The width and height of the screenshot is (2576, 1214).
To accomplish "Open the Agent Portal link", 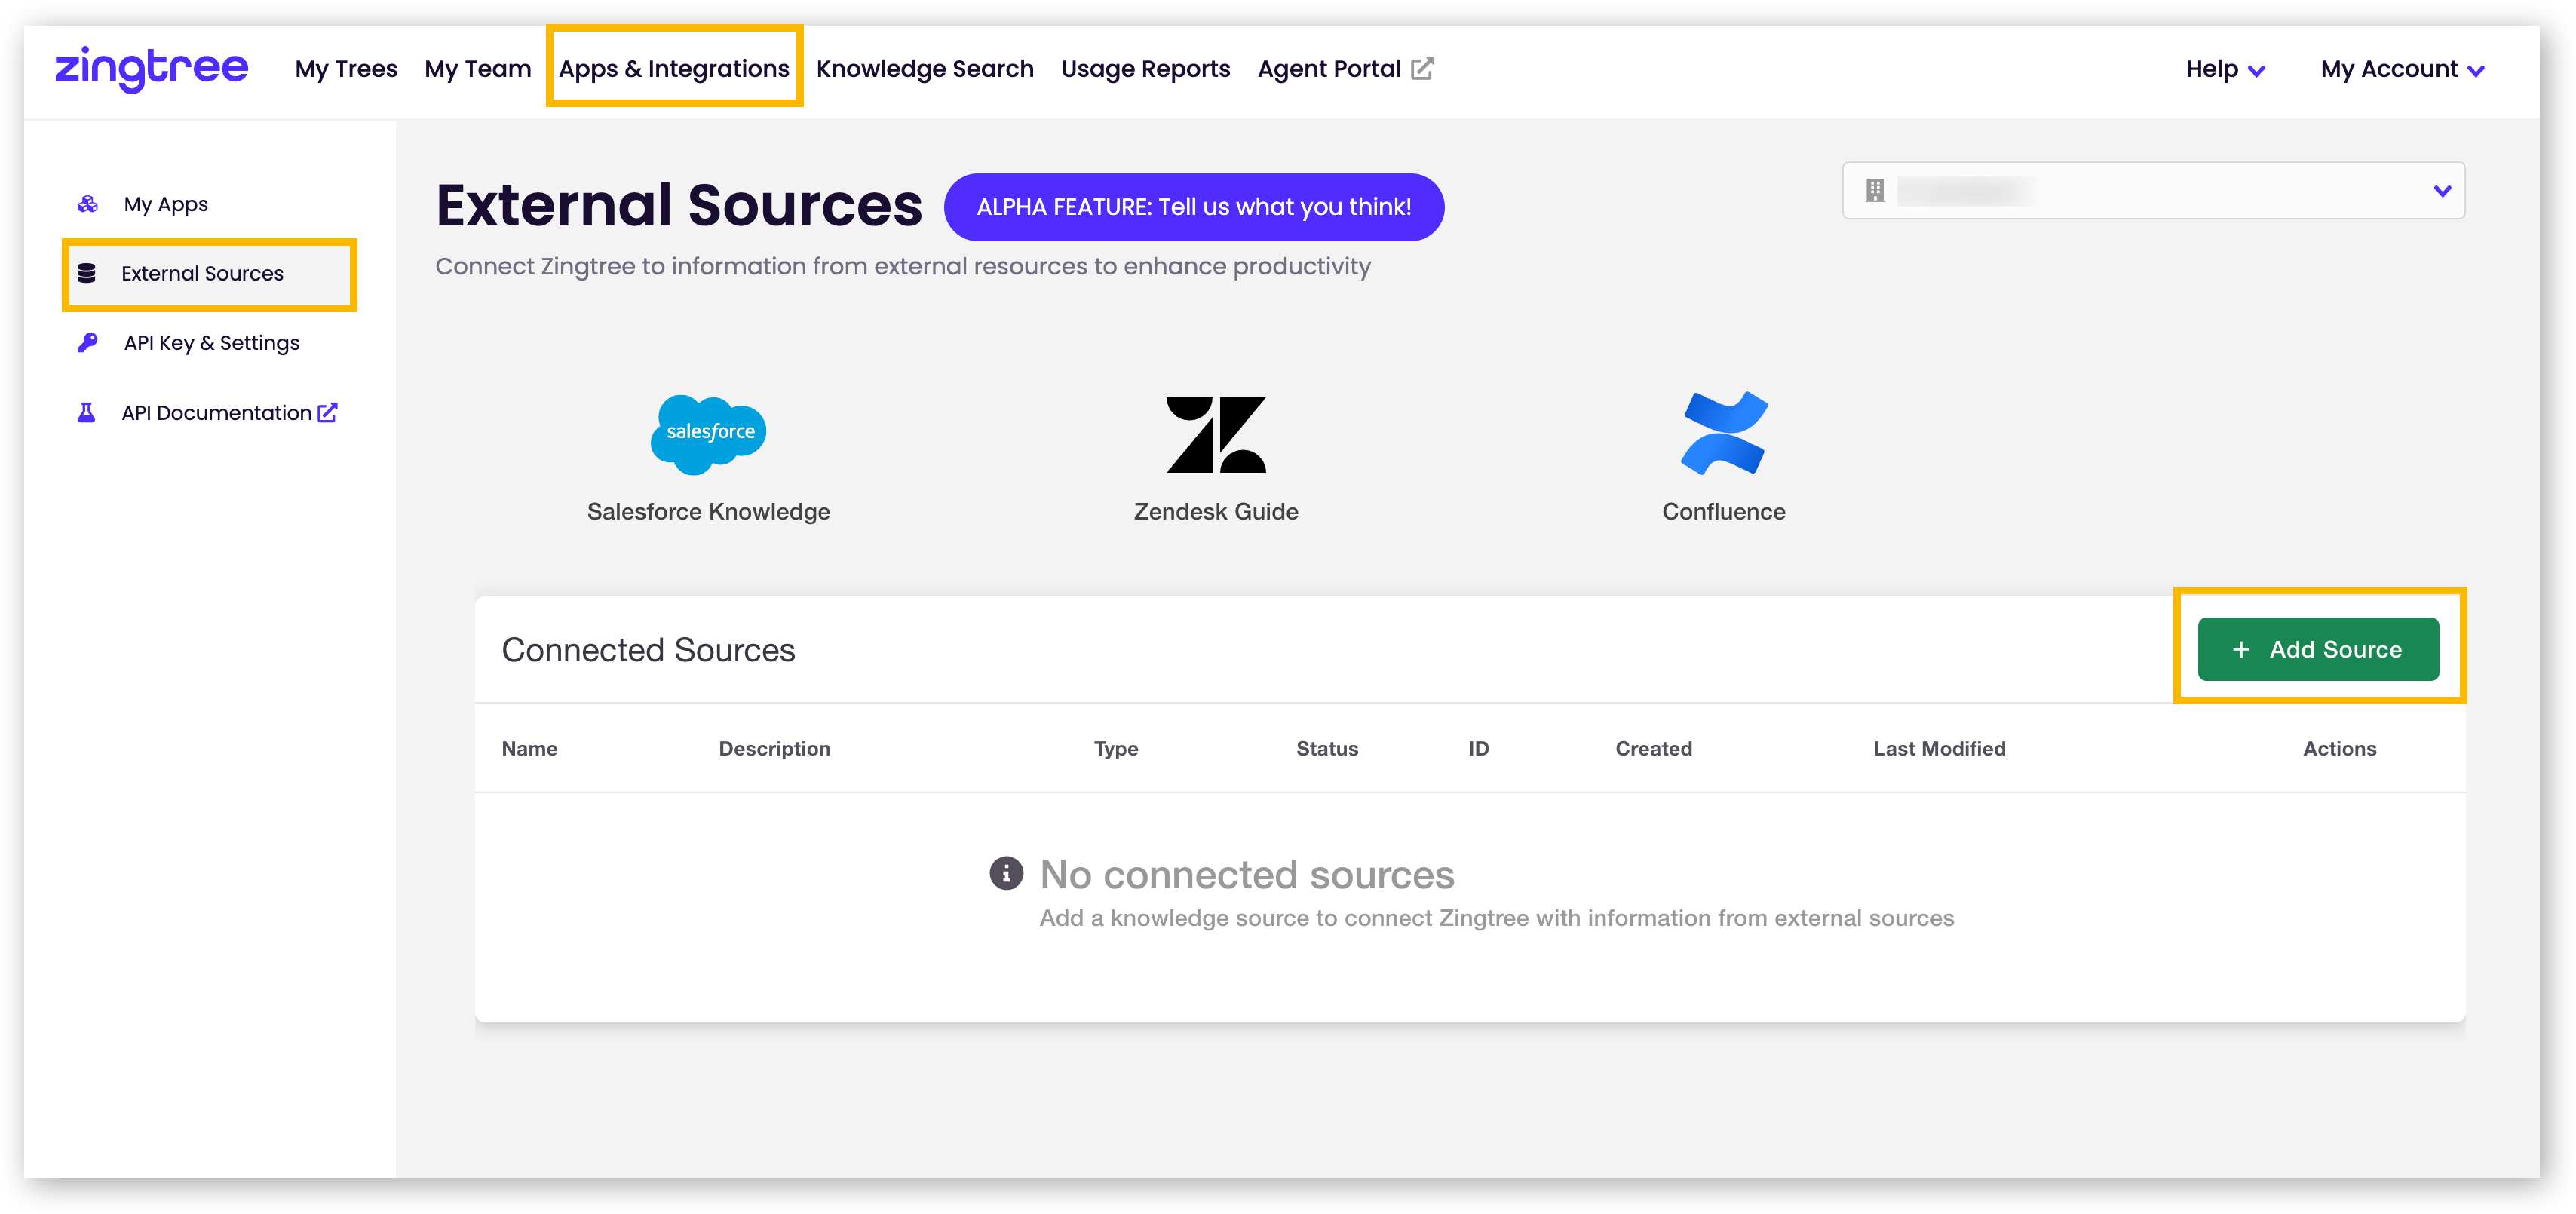I will (x=1329, y=69).
